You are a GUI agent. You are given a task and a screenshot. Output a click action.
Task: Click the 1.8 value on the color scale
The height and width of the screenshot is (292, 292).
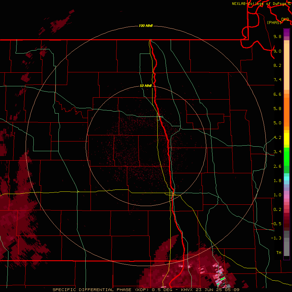click(277, 181)
